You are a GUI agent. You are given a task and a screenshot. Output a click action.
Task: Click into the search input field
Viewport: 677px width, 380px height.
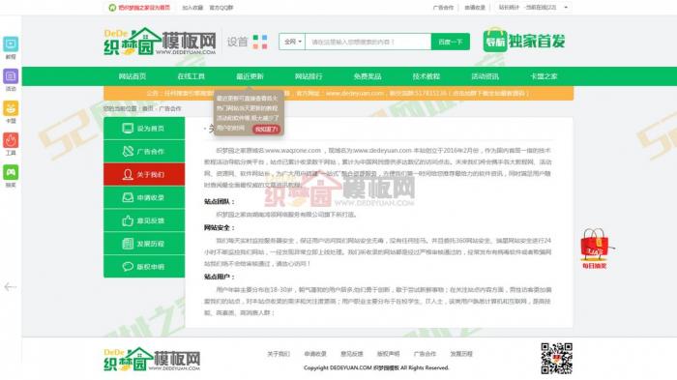(368, 42)
